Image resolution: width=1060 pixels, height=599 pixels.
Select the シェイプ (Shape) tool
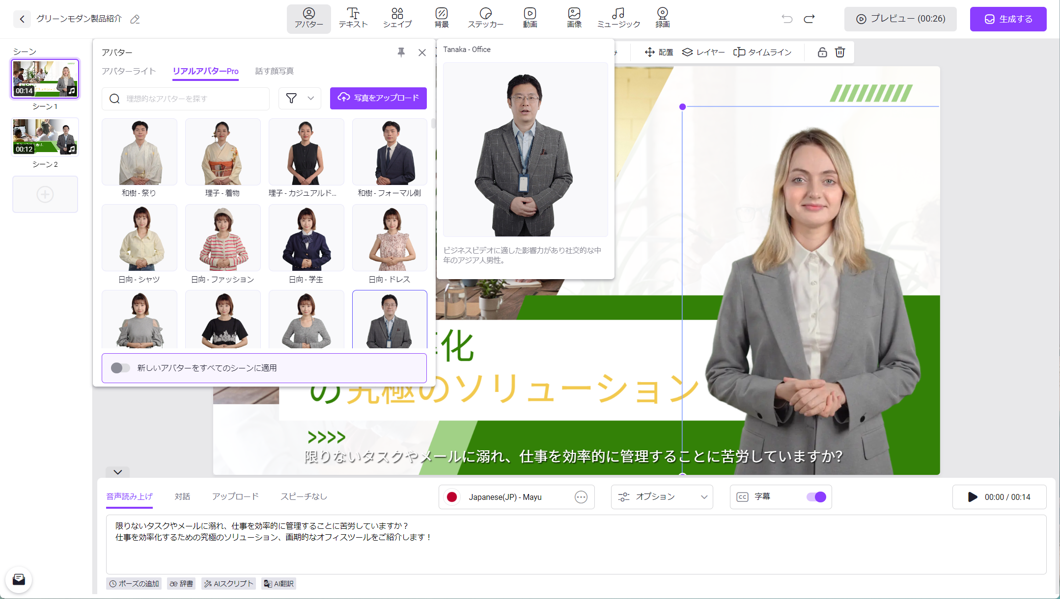(397, 18)
